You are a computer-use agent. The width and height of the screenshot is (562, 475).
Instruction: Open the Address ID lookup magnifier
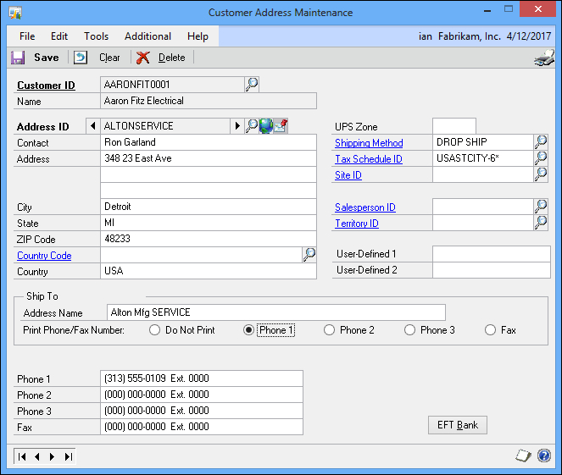(252, 126)
